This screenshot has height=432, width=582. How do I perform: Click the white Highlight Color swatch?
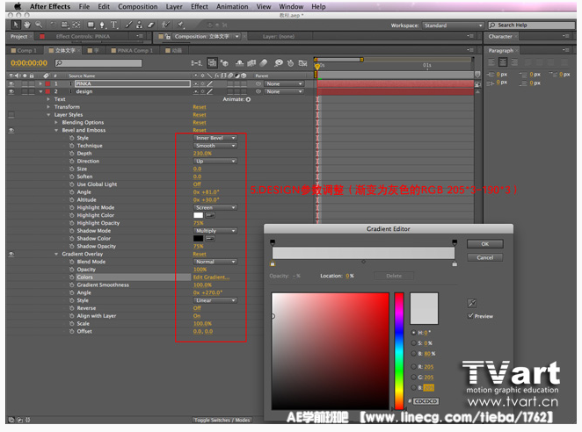coord(198,215)
